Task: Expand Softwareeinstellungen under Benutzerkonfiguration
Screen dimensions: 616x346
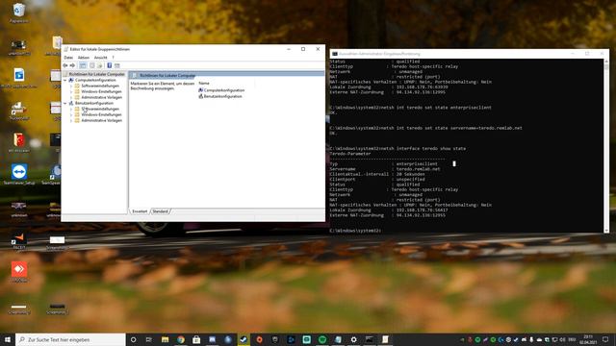Action: pyautogui.click(x=71, y=109)
